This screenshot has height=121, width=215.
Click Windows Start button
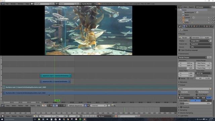[x=2, y=119]
